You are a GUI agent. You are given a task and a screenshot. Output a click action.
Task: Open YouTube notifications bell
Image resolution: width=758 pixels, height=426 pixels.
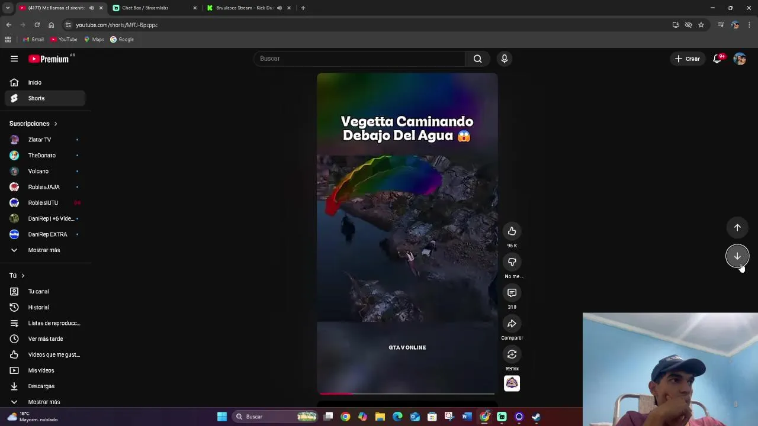(x=717, y=59)
